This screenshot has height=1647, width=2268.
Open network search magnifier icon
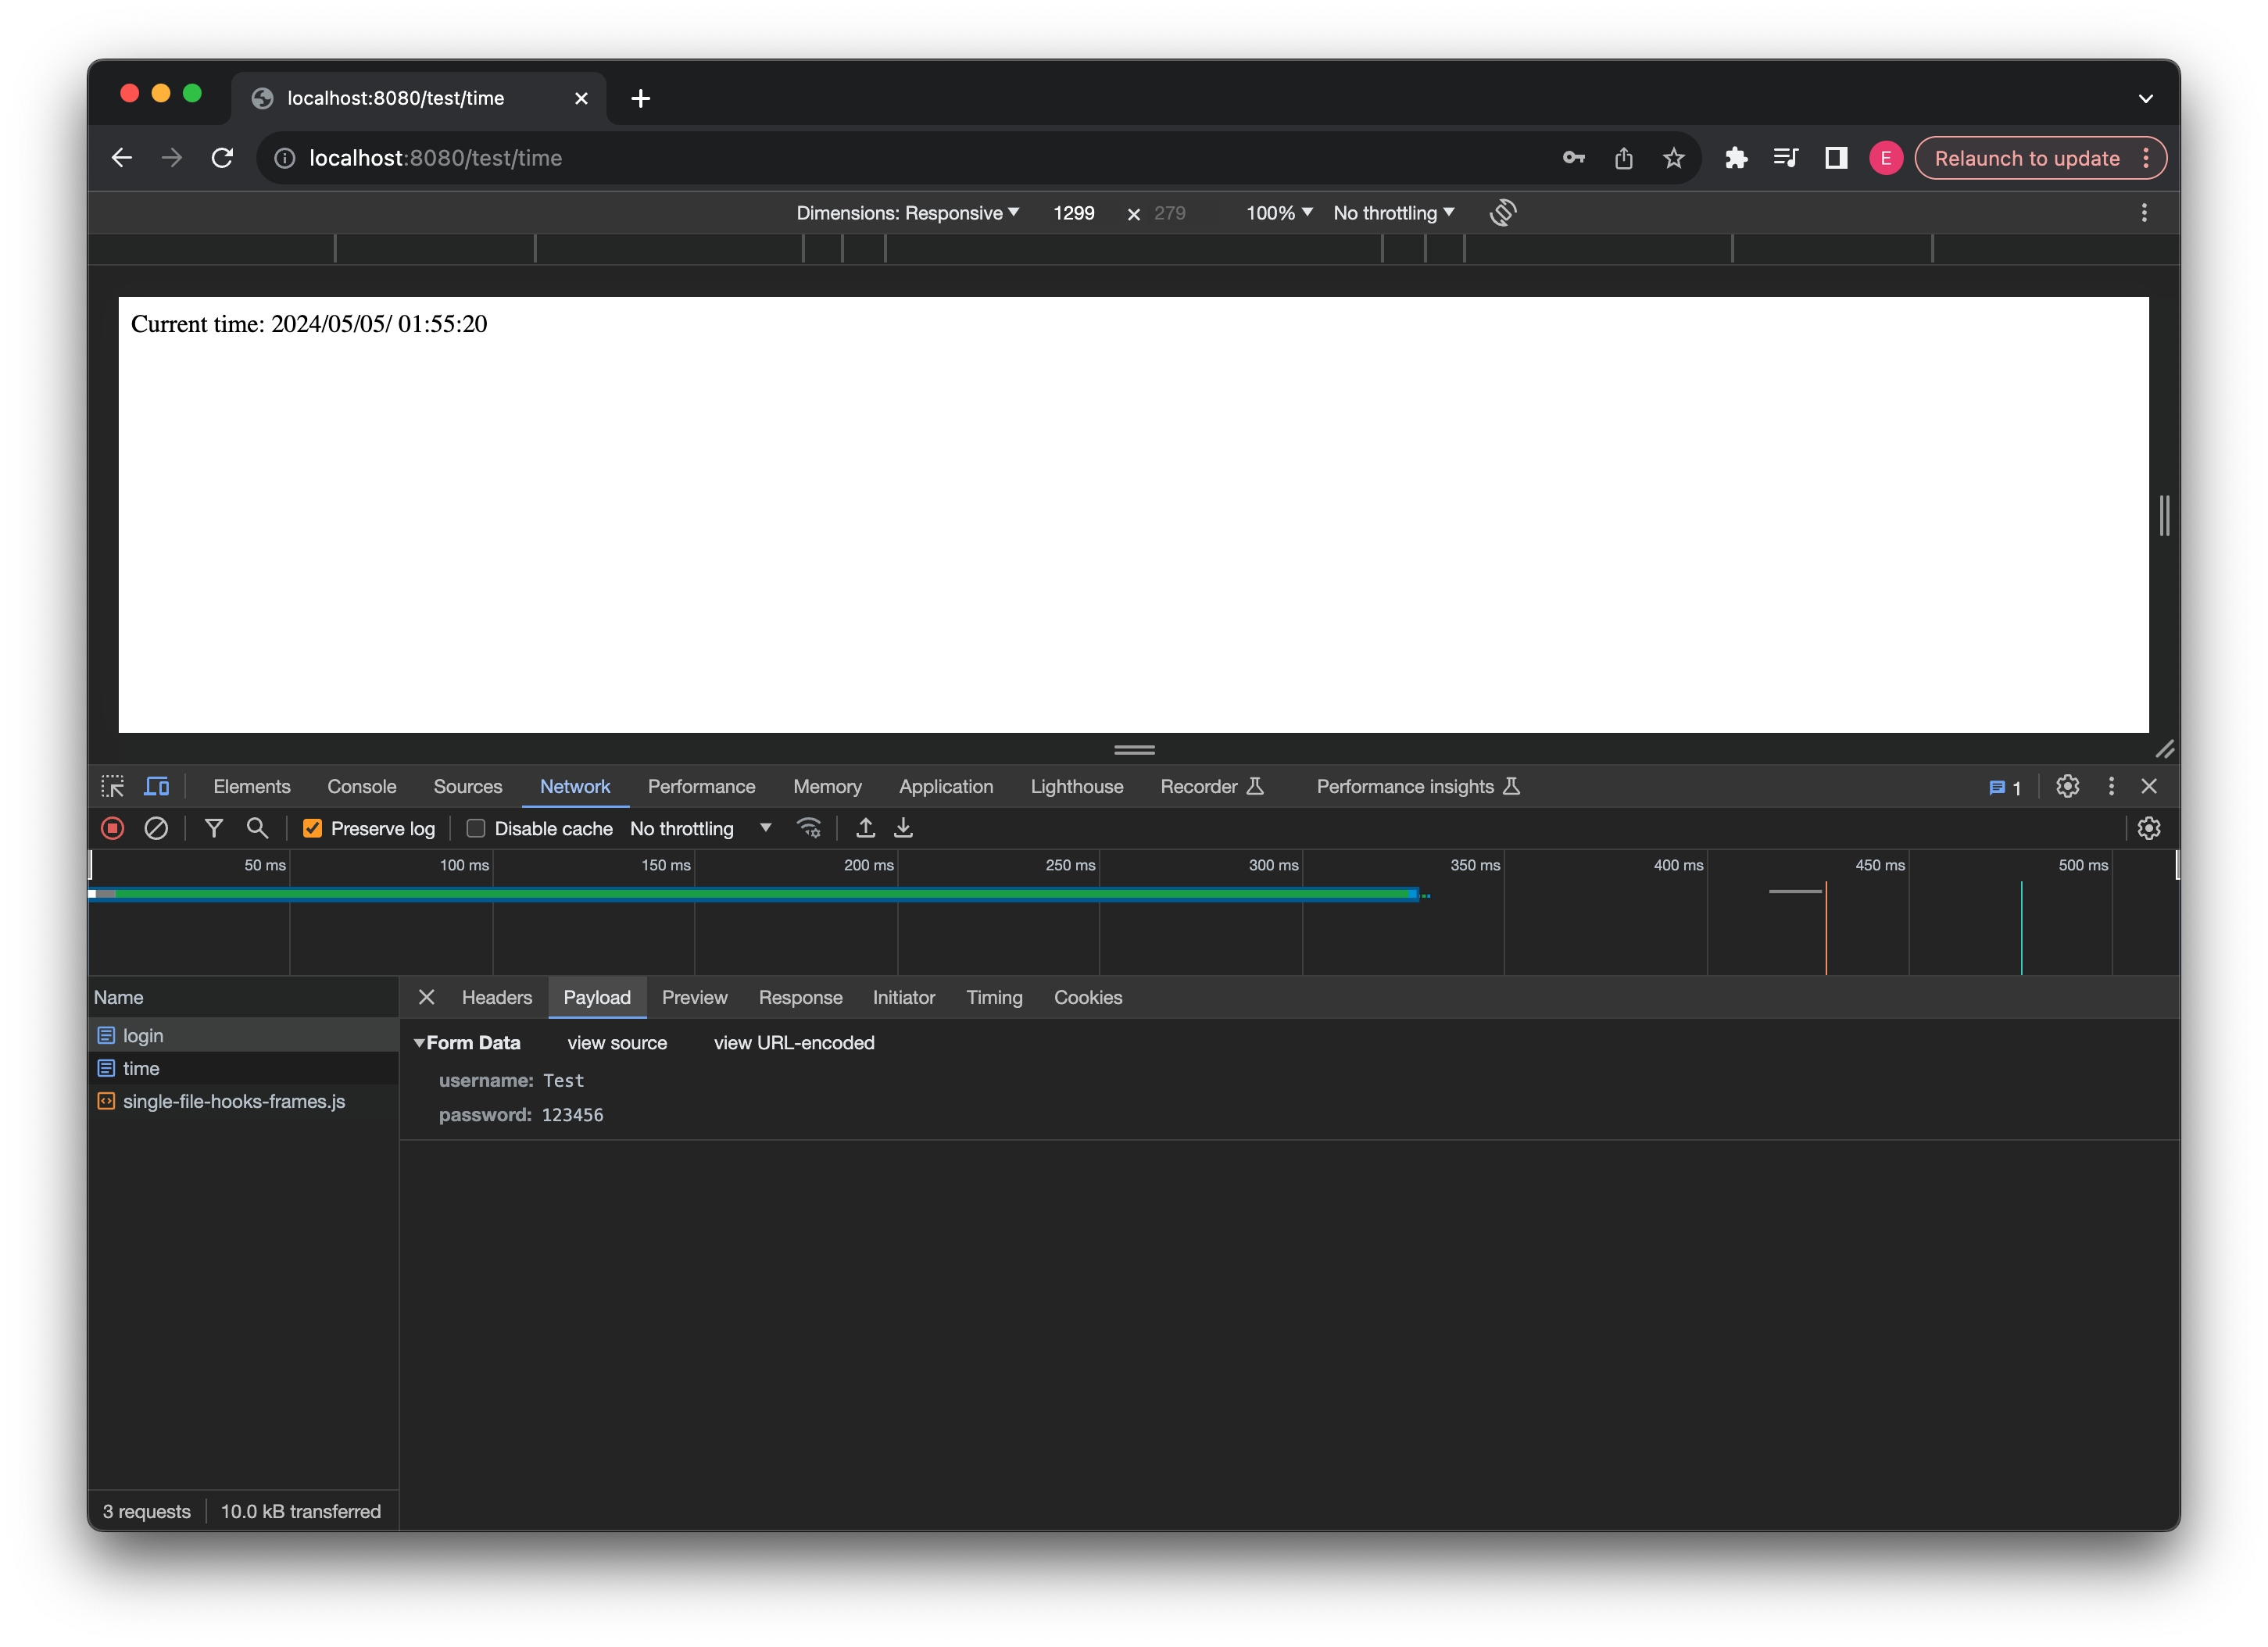pyautogui.click(x=257, y=828)
